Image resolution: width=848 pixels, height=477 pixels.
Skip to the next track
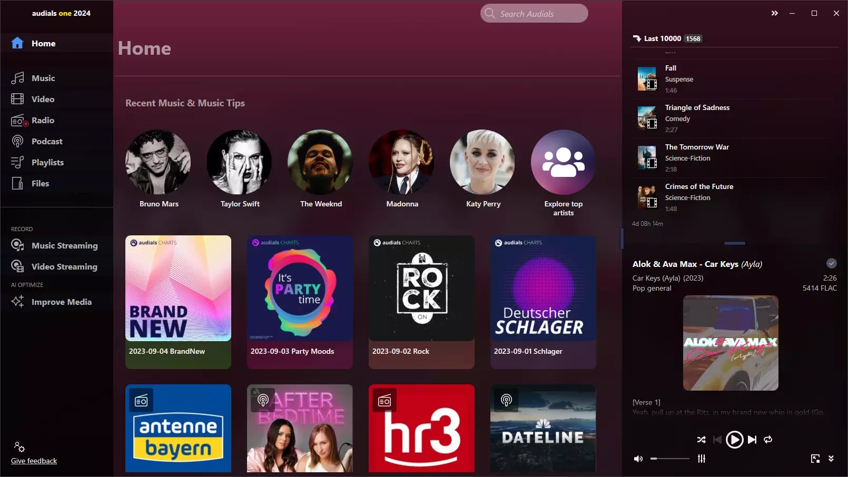[x=752, y=440]
